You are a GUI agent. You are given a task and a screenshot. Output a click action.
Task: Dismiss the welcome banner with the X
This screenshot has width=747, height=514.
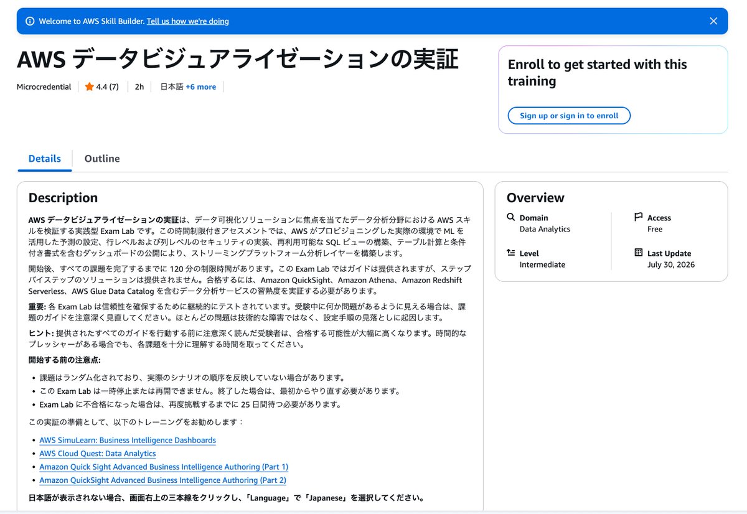click(x=713, y=21)
